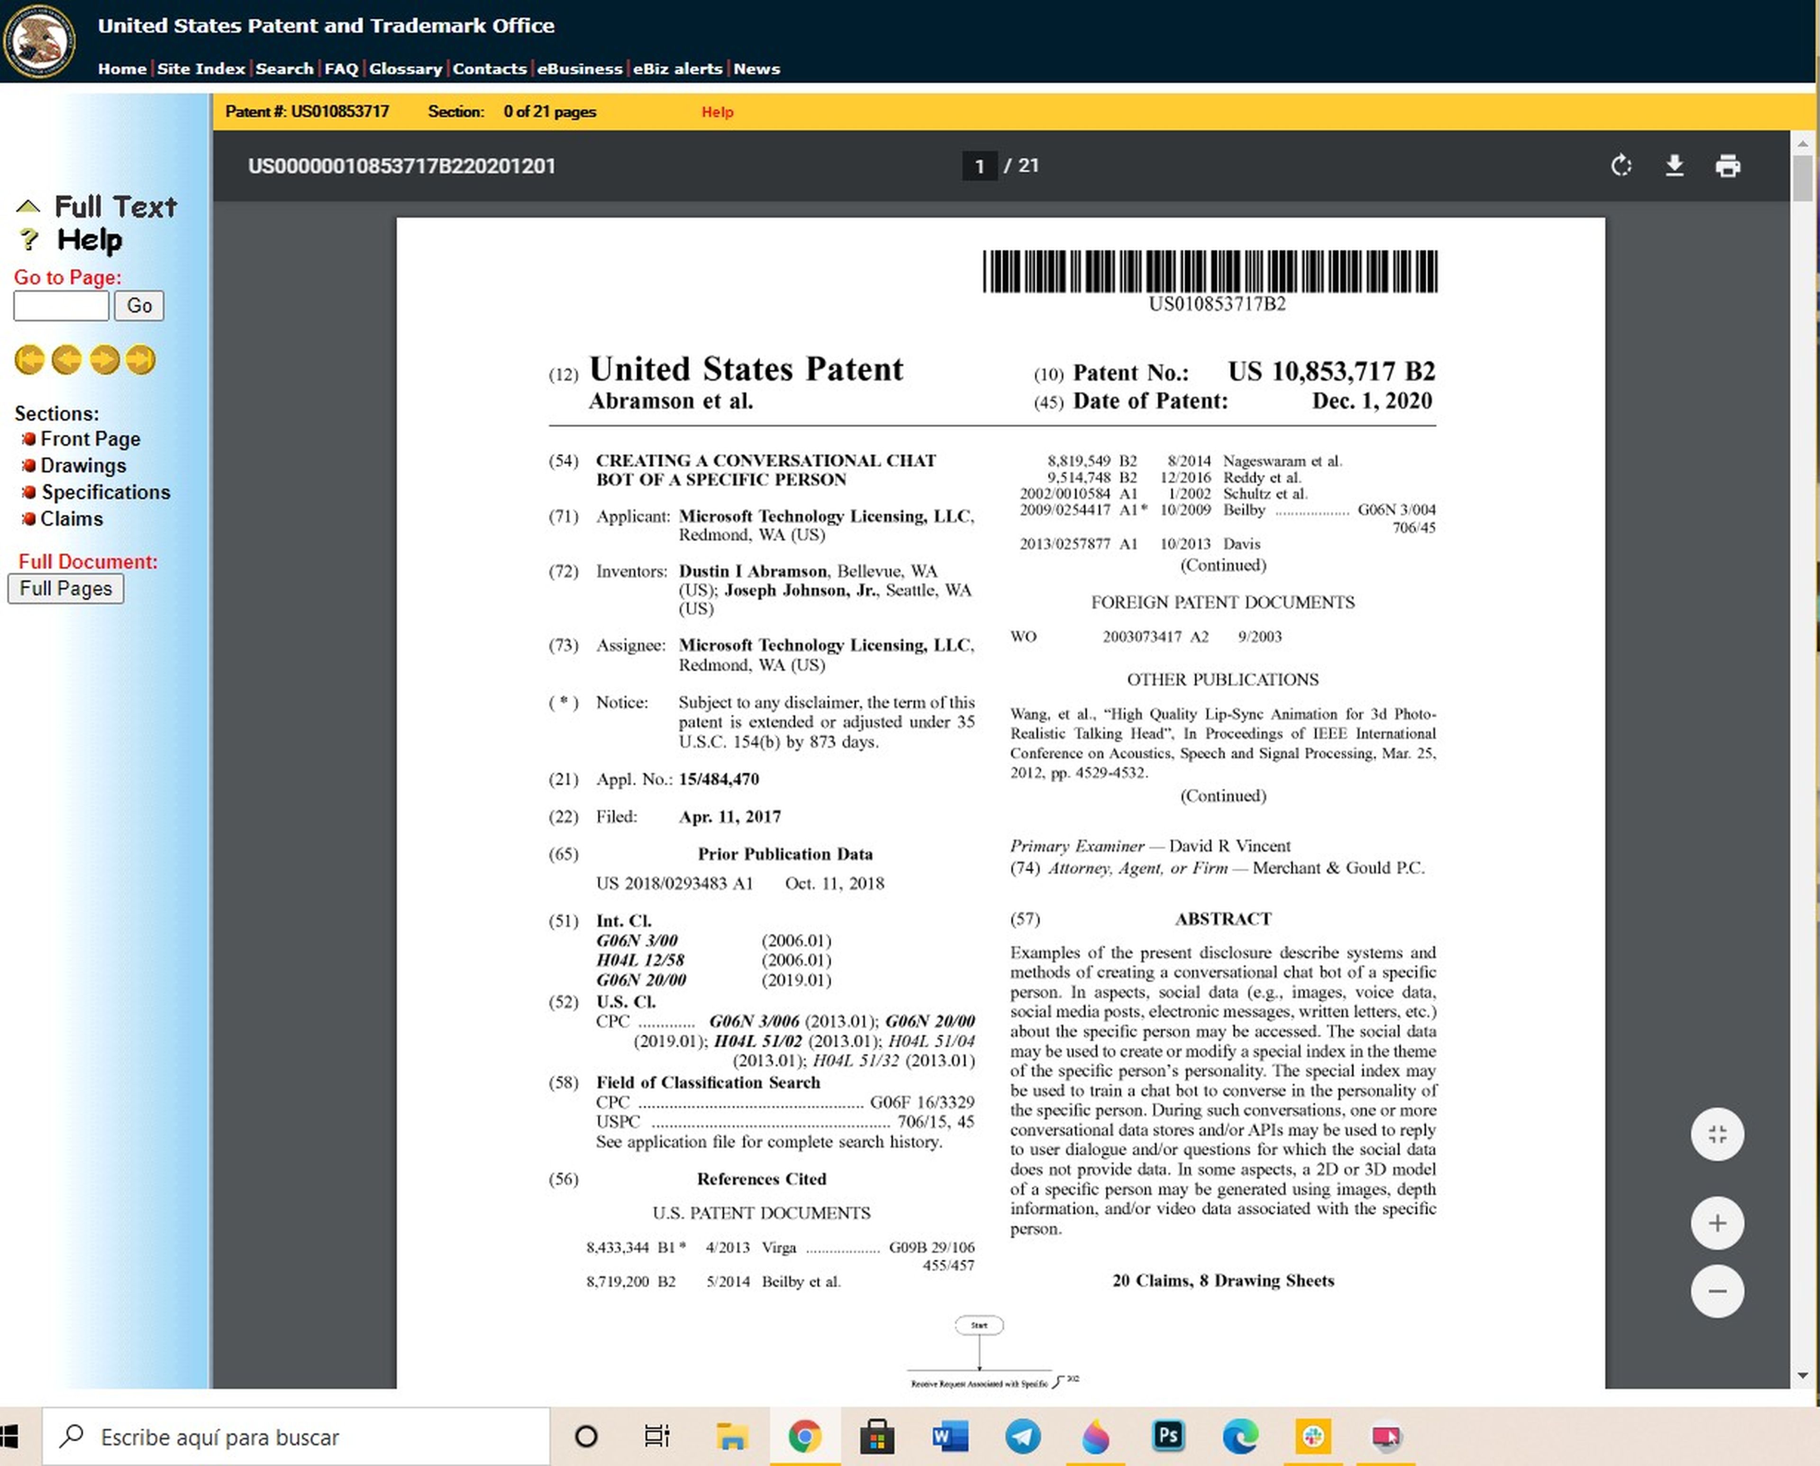Toggle fit-to-page view button
The width and height of the screenshot is (1820, 1466).
click(x=1717, y=1134)
